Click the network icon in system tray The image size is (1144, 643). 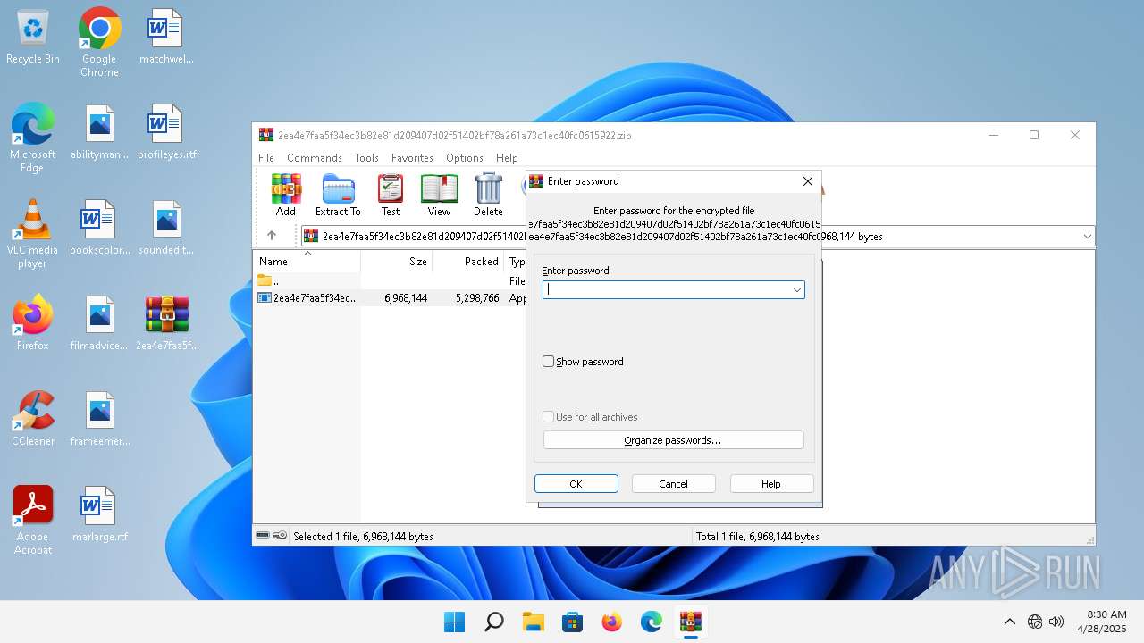[1035, 622]
